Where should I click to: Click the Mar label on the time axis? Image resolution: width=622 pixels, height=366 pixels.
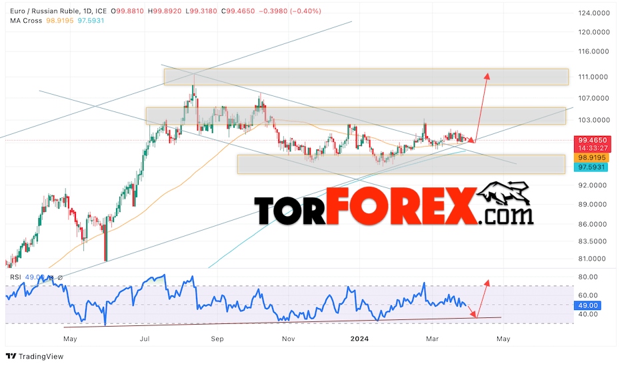point(432,339)
